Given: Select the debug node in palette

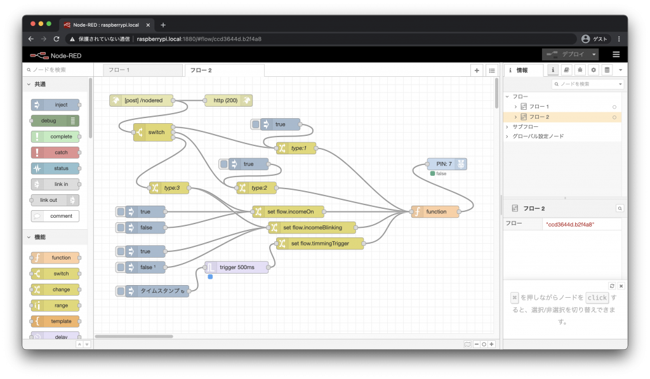Looking at the screenshot, I should [55, 121].
